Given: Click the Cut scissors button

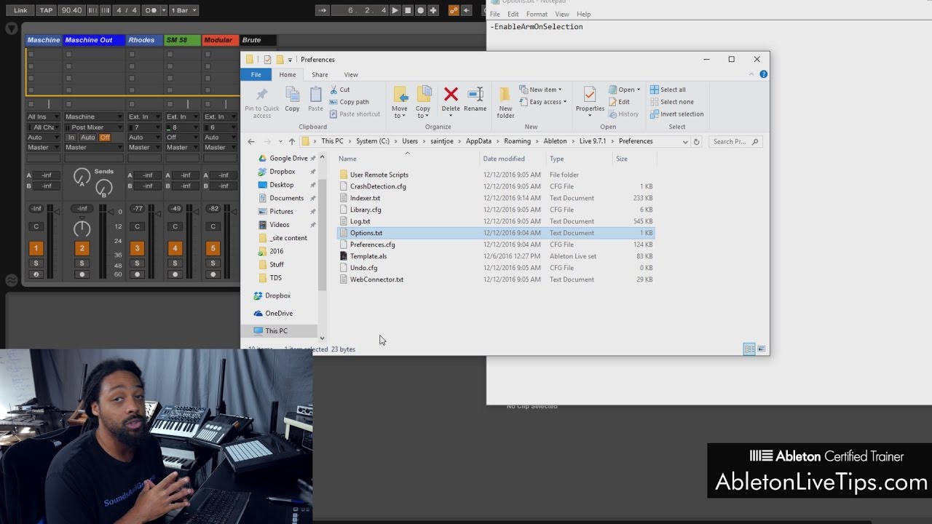Looking at the screenshot, I should (340, 90).
